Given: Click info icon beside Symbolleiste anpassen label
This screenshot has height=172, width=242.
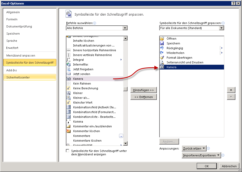Looking at the screenshot, I should pyautogui.click(x=223, y=23).
